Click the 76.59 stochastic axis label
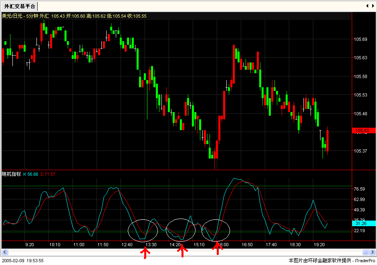The width and height of the screenshot is (377, 265). (359, 189)
